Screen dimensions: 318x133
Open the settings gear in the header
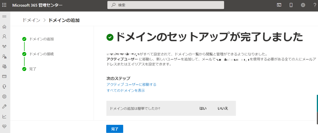coord(303,5)
